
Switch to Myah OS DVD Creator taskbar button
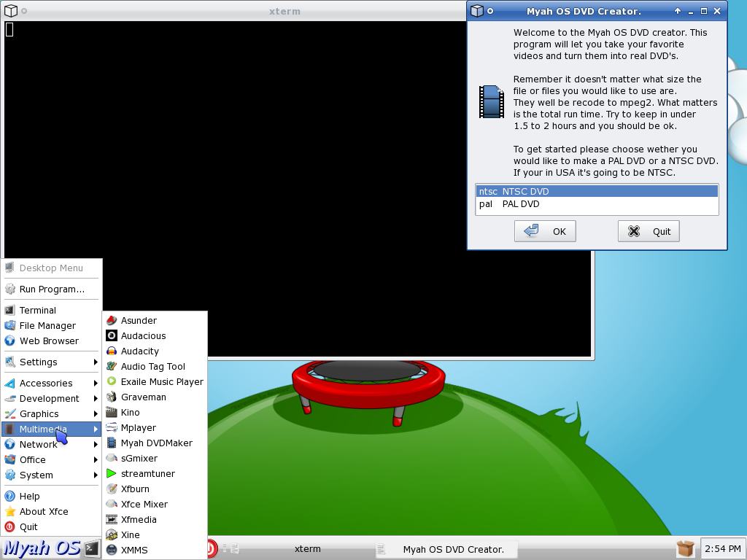click(446, 549)
